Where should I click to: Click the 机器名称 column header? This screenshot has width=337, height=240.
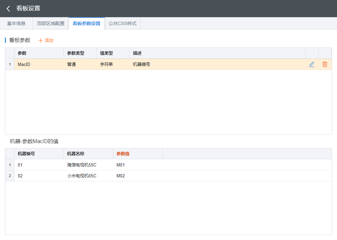(x=88, y=154)
